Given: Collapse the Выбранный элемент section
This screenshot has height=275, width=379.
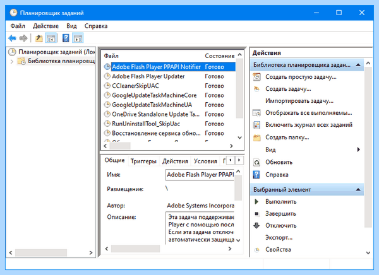Looking at the screenshot, I should 358,189.
